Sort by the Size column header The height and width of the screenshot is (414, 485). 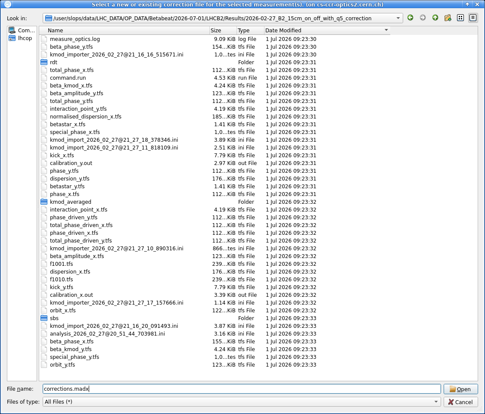223,30
